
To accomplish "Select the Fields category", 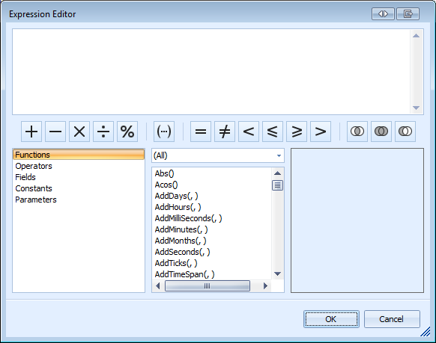I will point(25,177).
